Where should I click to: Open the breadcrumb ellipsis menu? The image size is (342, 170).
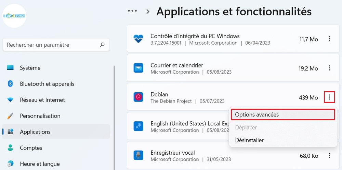point(132,11)
